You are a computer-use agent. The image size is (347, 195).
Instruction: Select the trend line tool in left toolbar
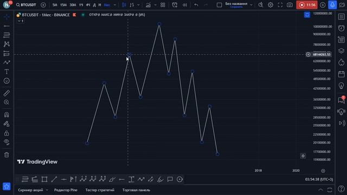click(7, 26)
